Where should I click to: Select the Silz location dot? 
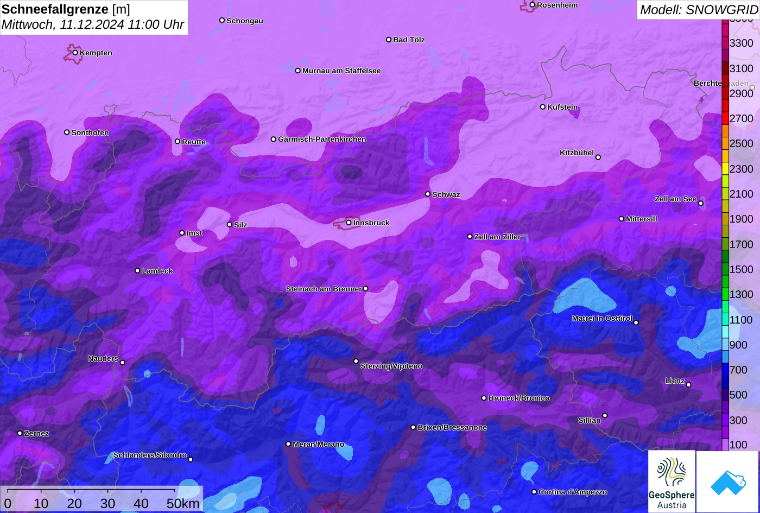click(x=229, y=224)
